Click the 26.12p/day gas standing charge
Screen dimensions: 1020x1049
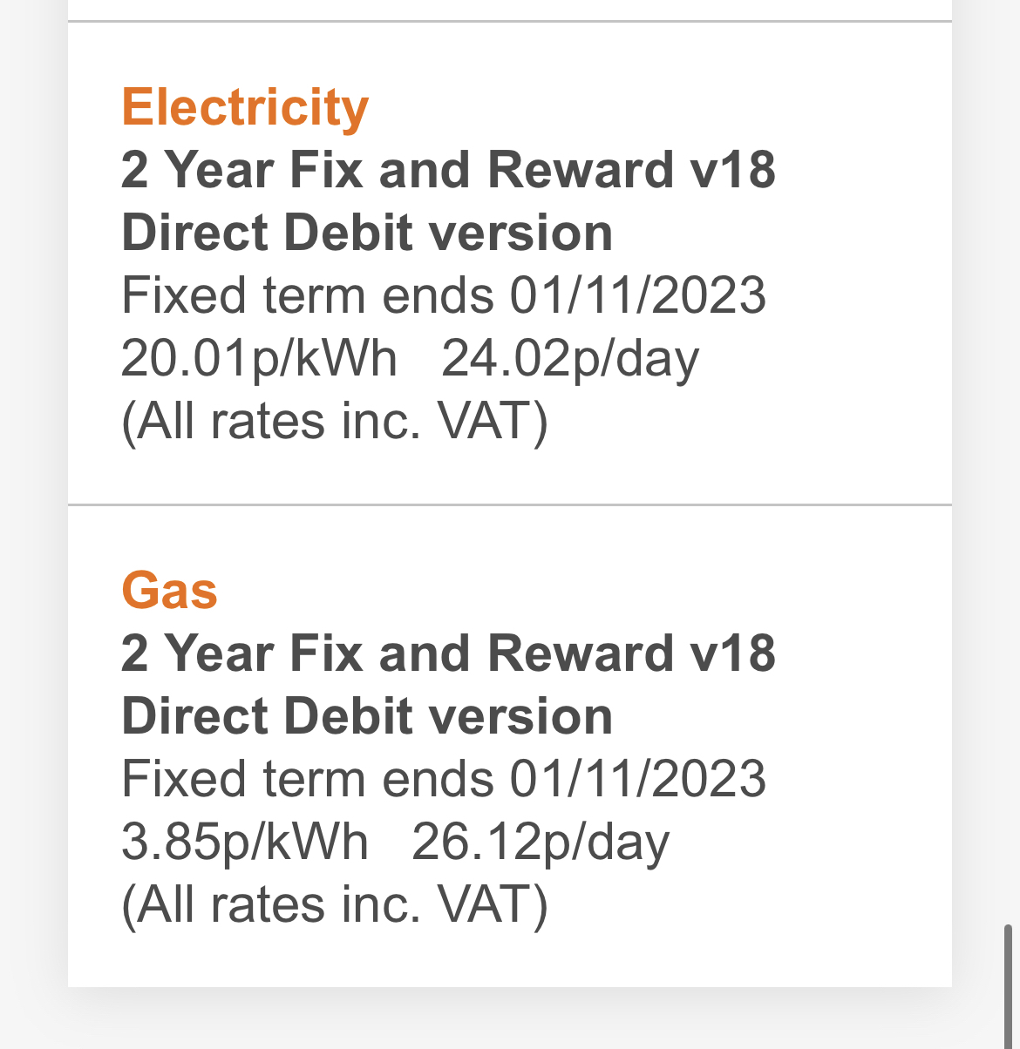(541, 843)
